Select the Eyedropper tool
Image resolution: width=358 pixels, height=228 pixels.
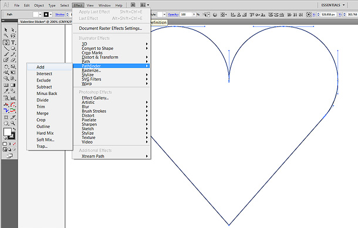coord(6,91)
